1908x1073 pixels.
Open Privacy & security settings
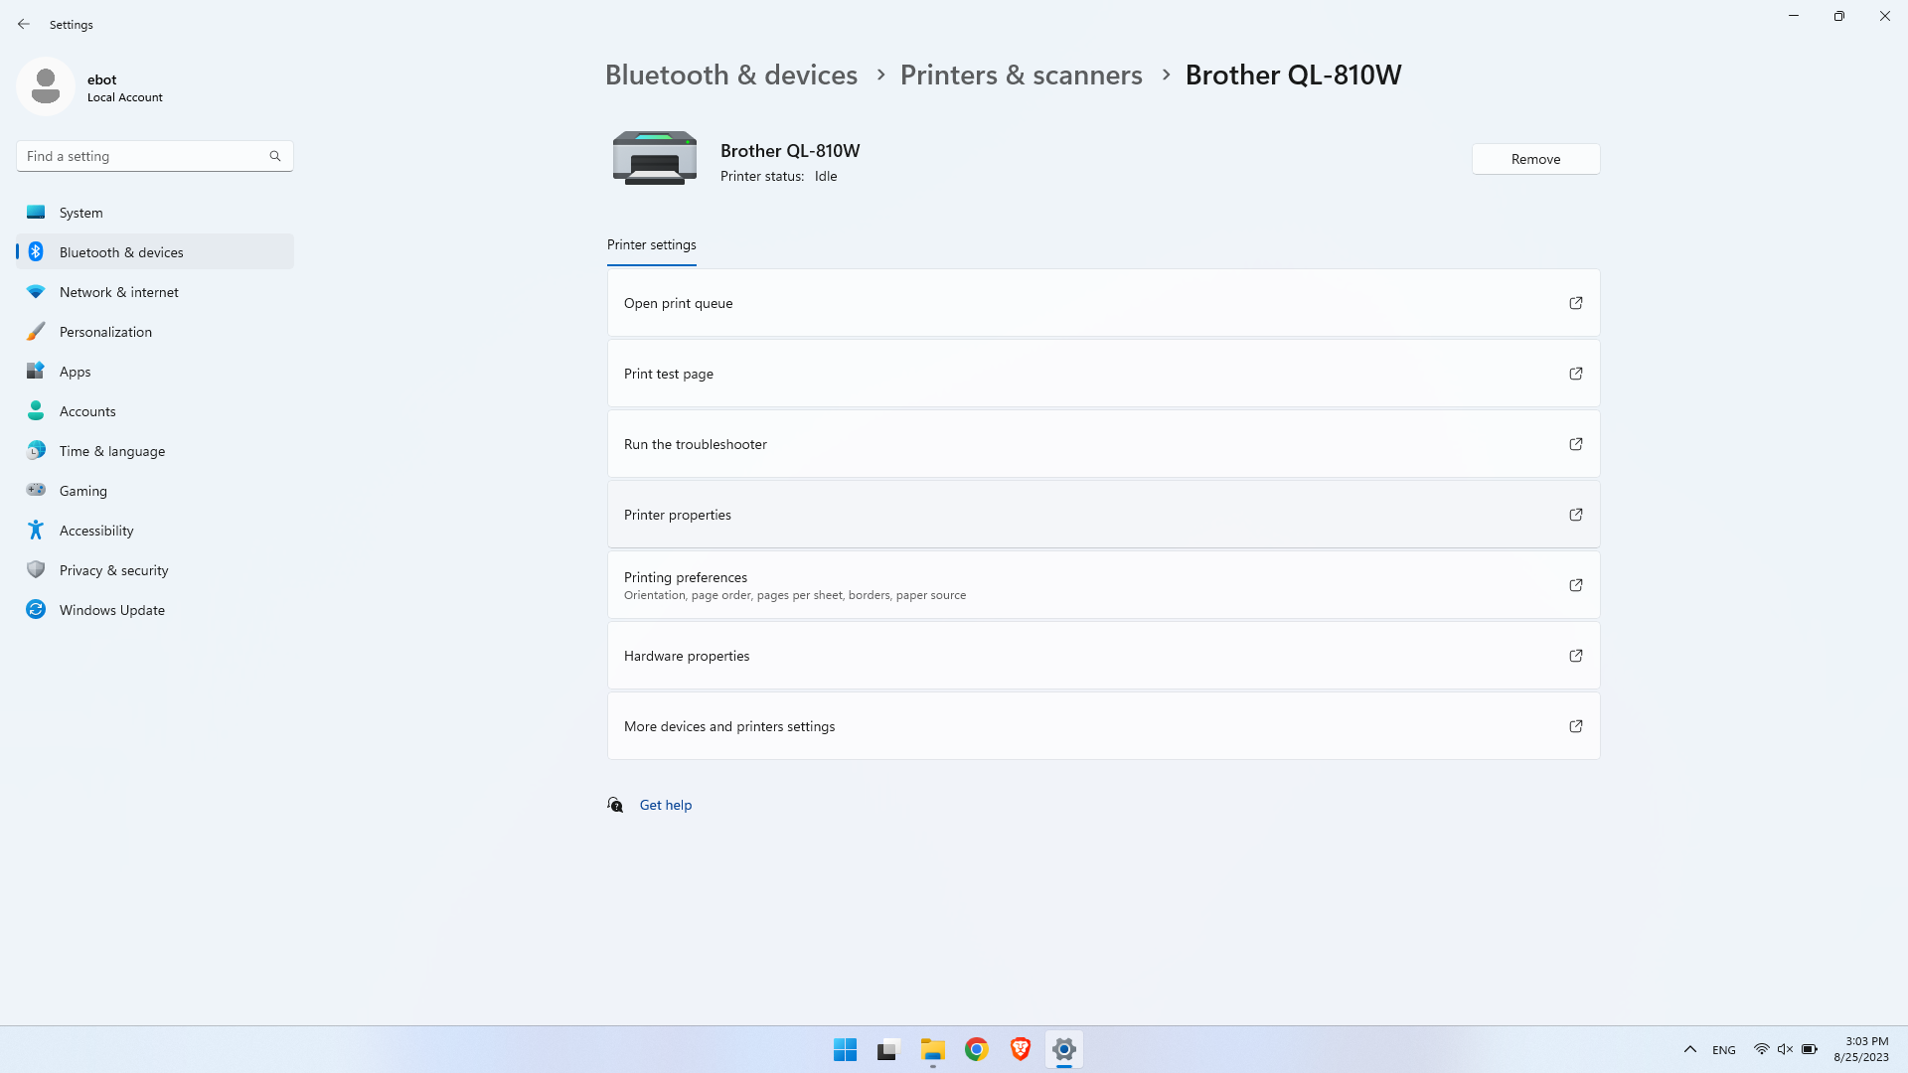pos(154,570)
